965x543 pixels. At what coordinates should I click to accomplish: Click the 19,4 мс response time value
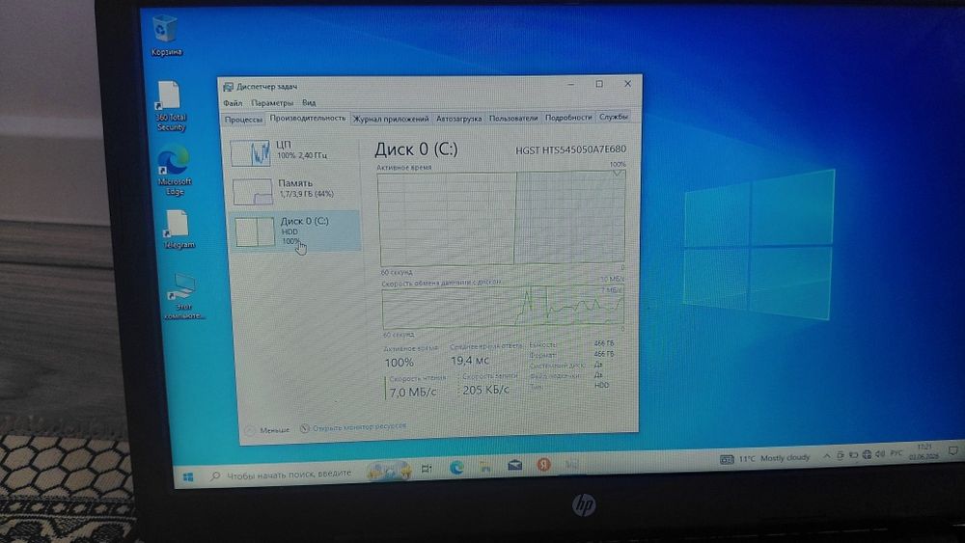(x=470, y=361)
